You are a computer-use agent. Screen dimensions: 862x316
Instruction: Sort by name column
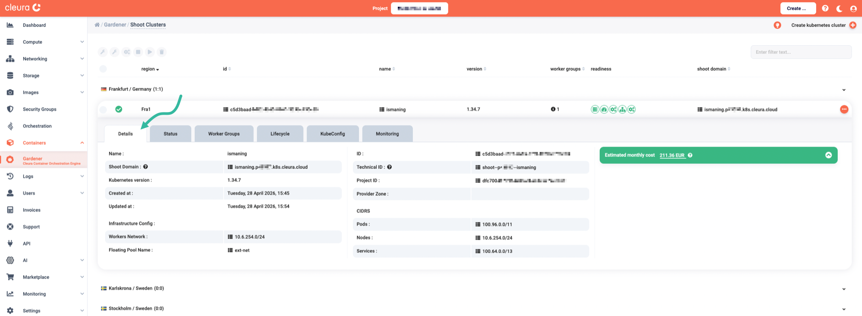tap(387, 69)
